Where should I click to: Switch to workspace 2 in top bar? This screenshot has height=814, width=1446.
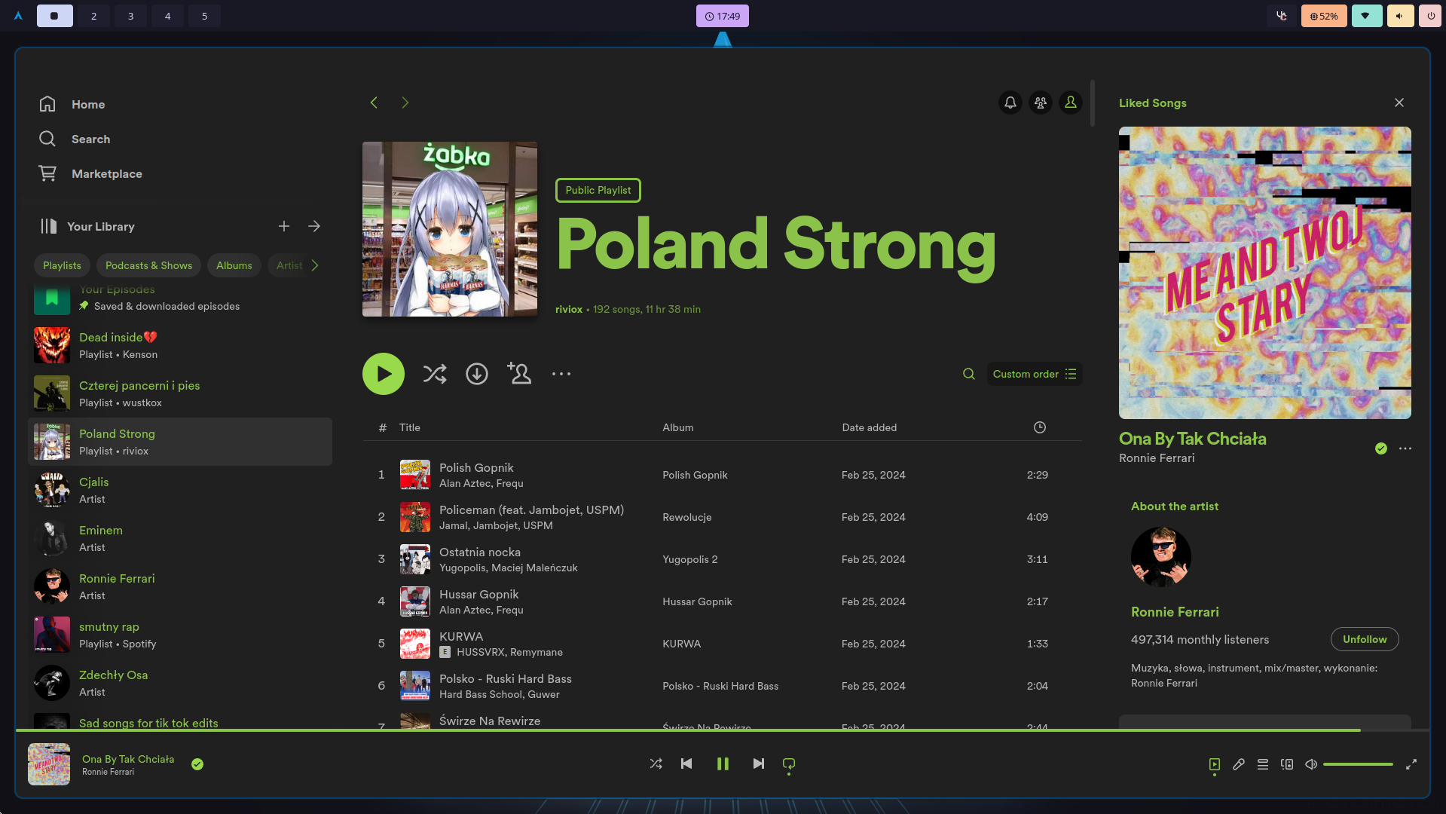tap(93, 16)
